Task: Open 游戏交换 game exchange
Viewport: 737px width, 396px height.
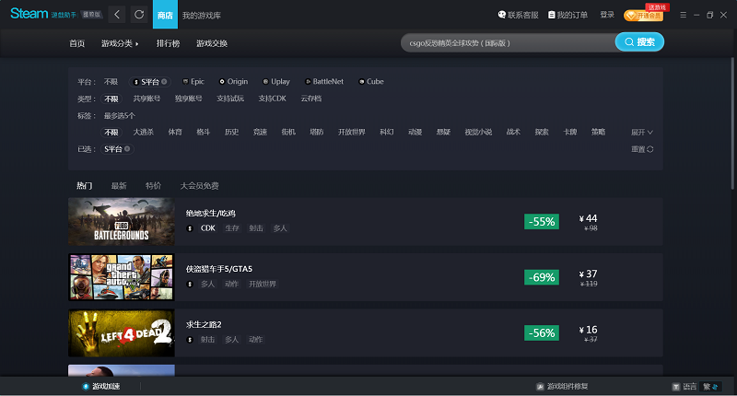Action: [212, 43]
